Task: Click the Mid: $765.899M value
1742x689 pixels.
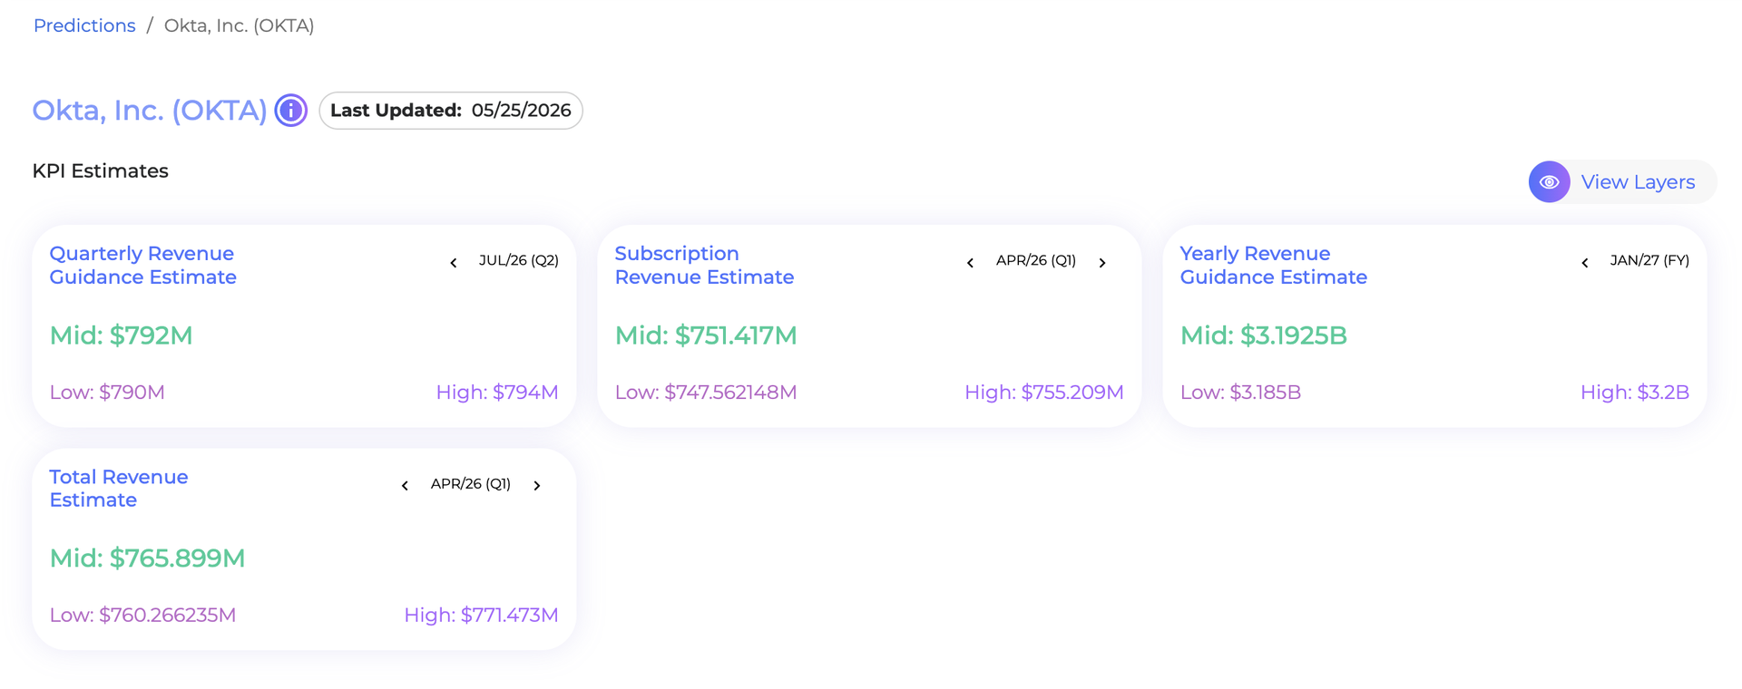Action: (x=147, y=558)
